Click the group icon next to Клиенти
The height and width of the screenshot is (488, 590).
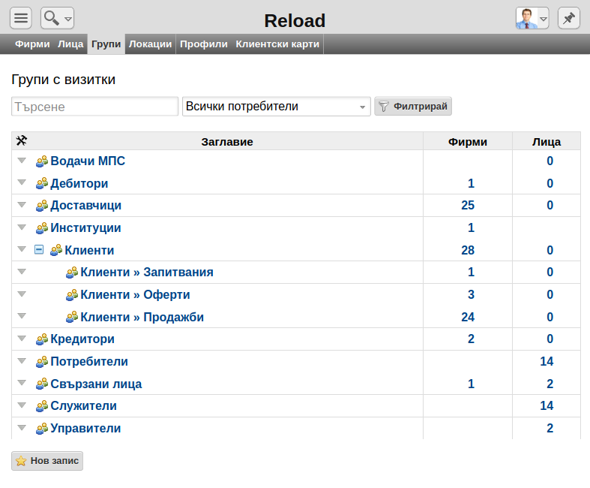click(56, 250)
